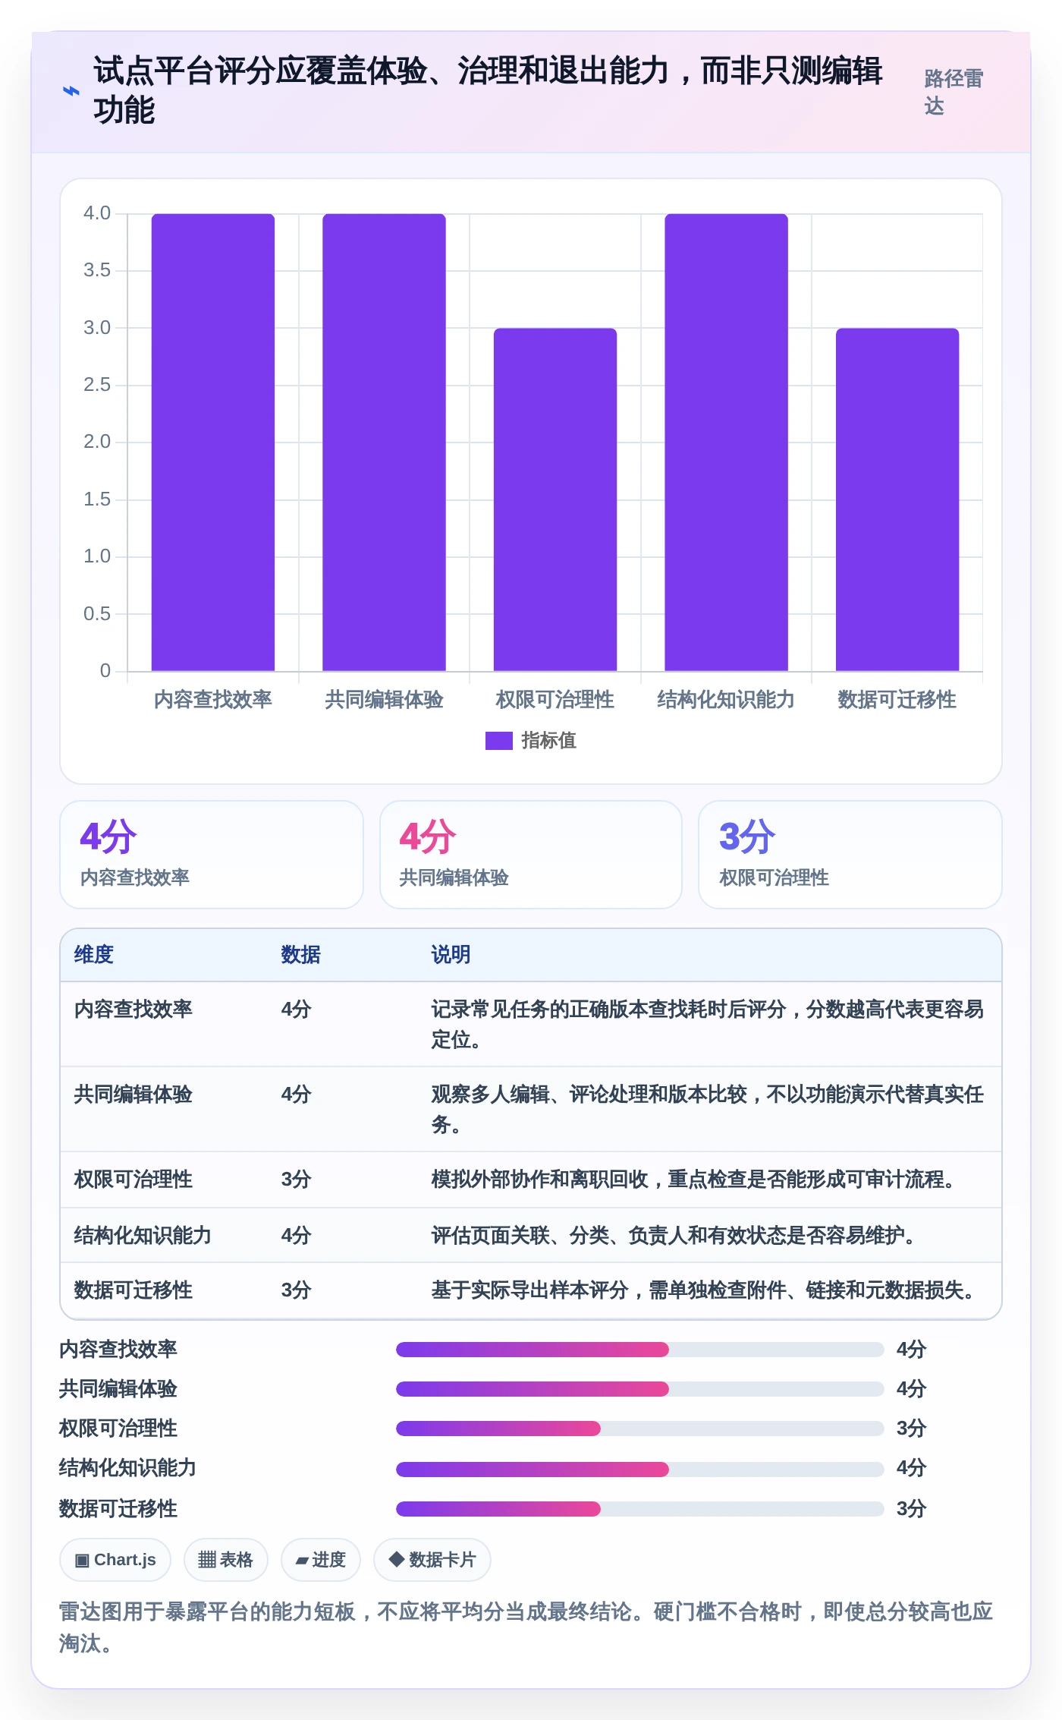Click the 数据可迁移性 x-axis label
1062x1720 pixels.
pos(897,700)
